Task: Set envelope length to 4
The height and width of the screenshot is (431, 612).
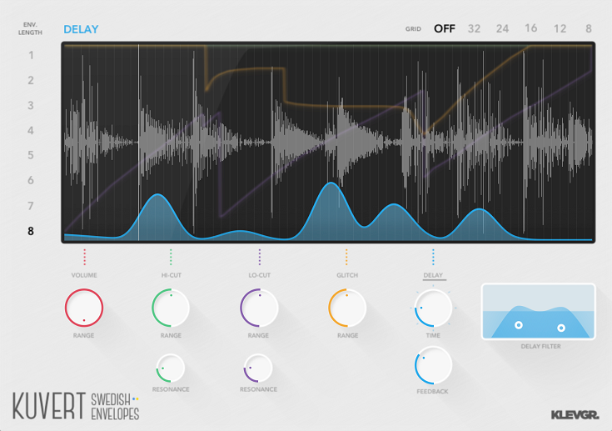Action: [31, 130]
